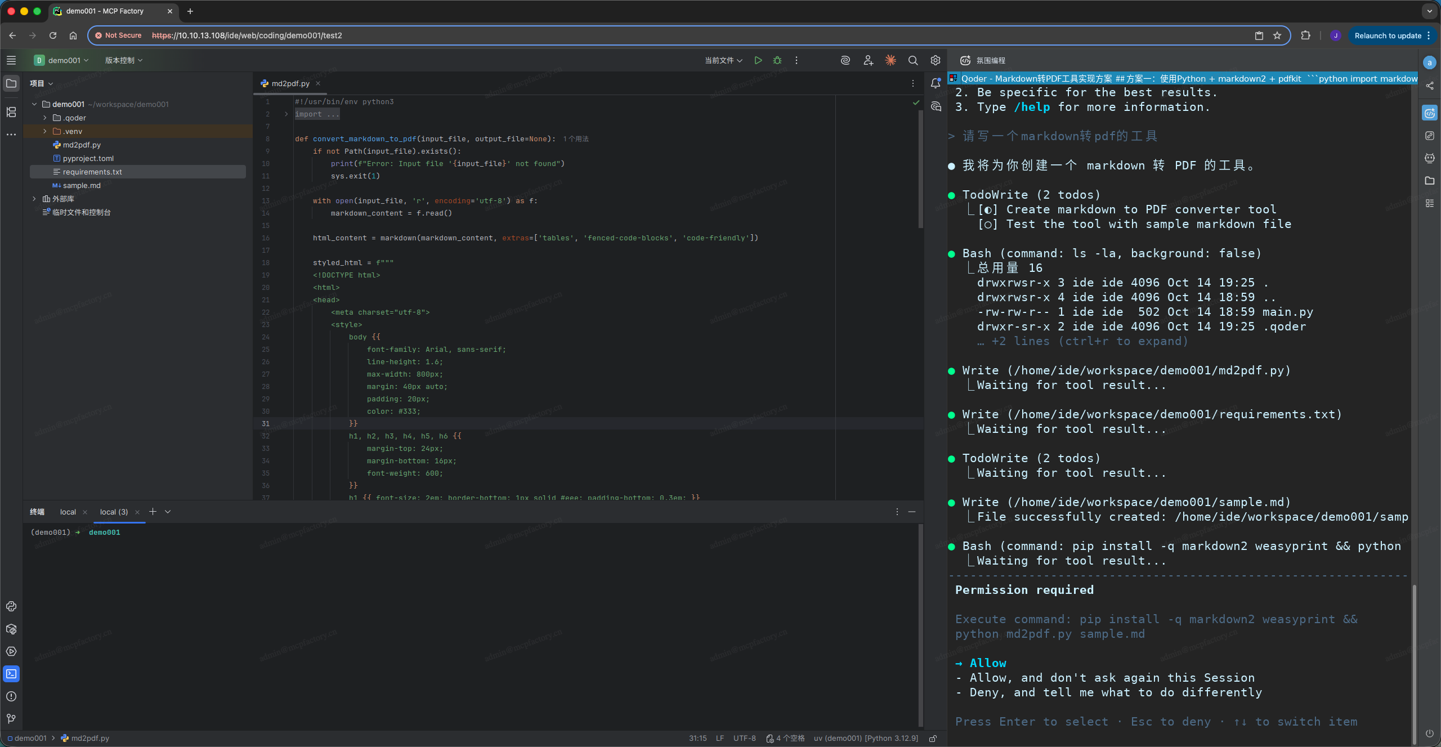Open IDE settings gear icon
The width and height of the screenshot is (1441, 747).
coord(936,60)
